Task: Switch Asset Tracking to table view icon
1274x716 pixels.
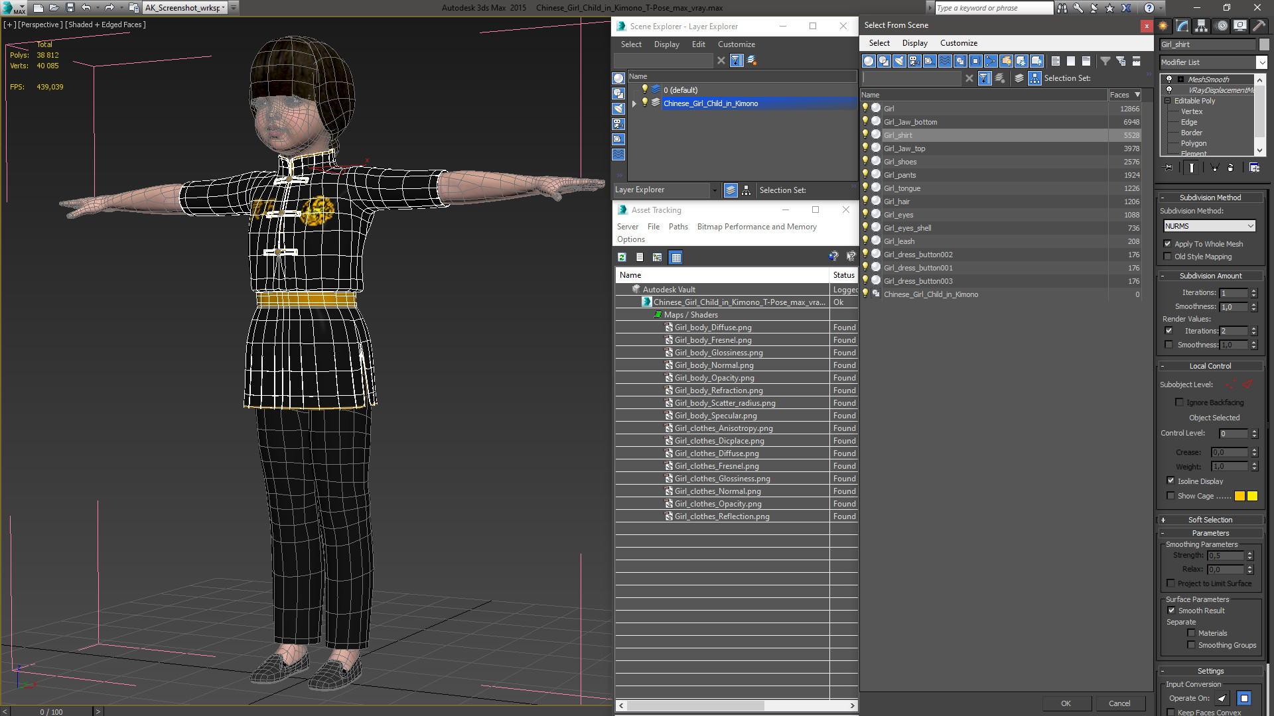Action: click(675, 257)
